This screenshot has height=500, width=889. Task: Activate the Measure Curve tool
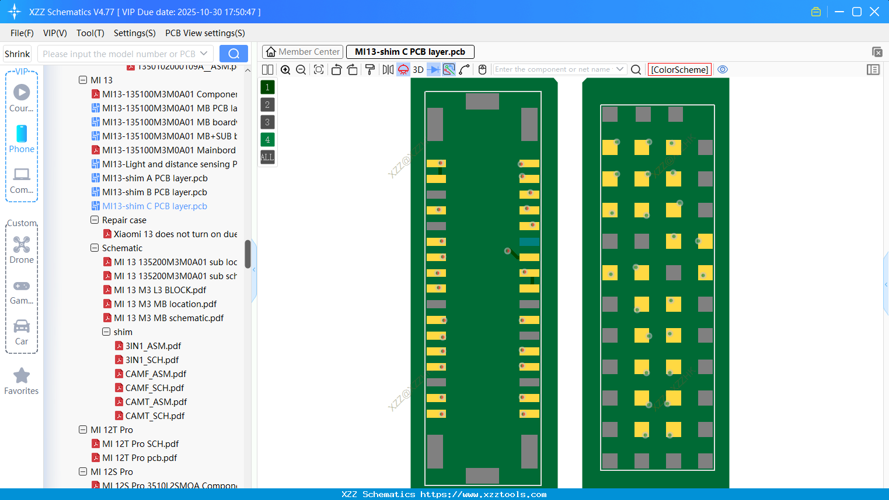[x=463, y=69]
